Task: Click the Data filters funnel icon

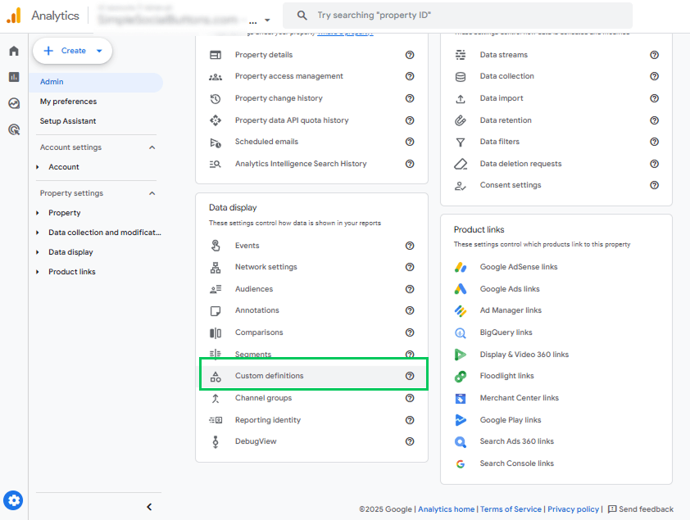Action: (461, 142)
